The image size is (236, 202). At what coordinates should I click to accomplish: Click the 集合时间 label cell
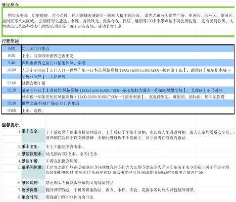pos(33,197)
